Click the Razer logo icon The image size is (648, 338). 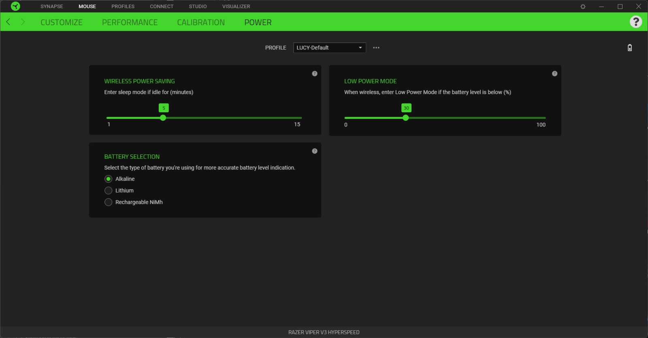(x=15, y=6)
